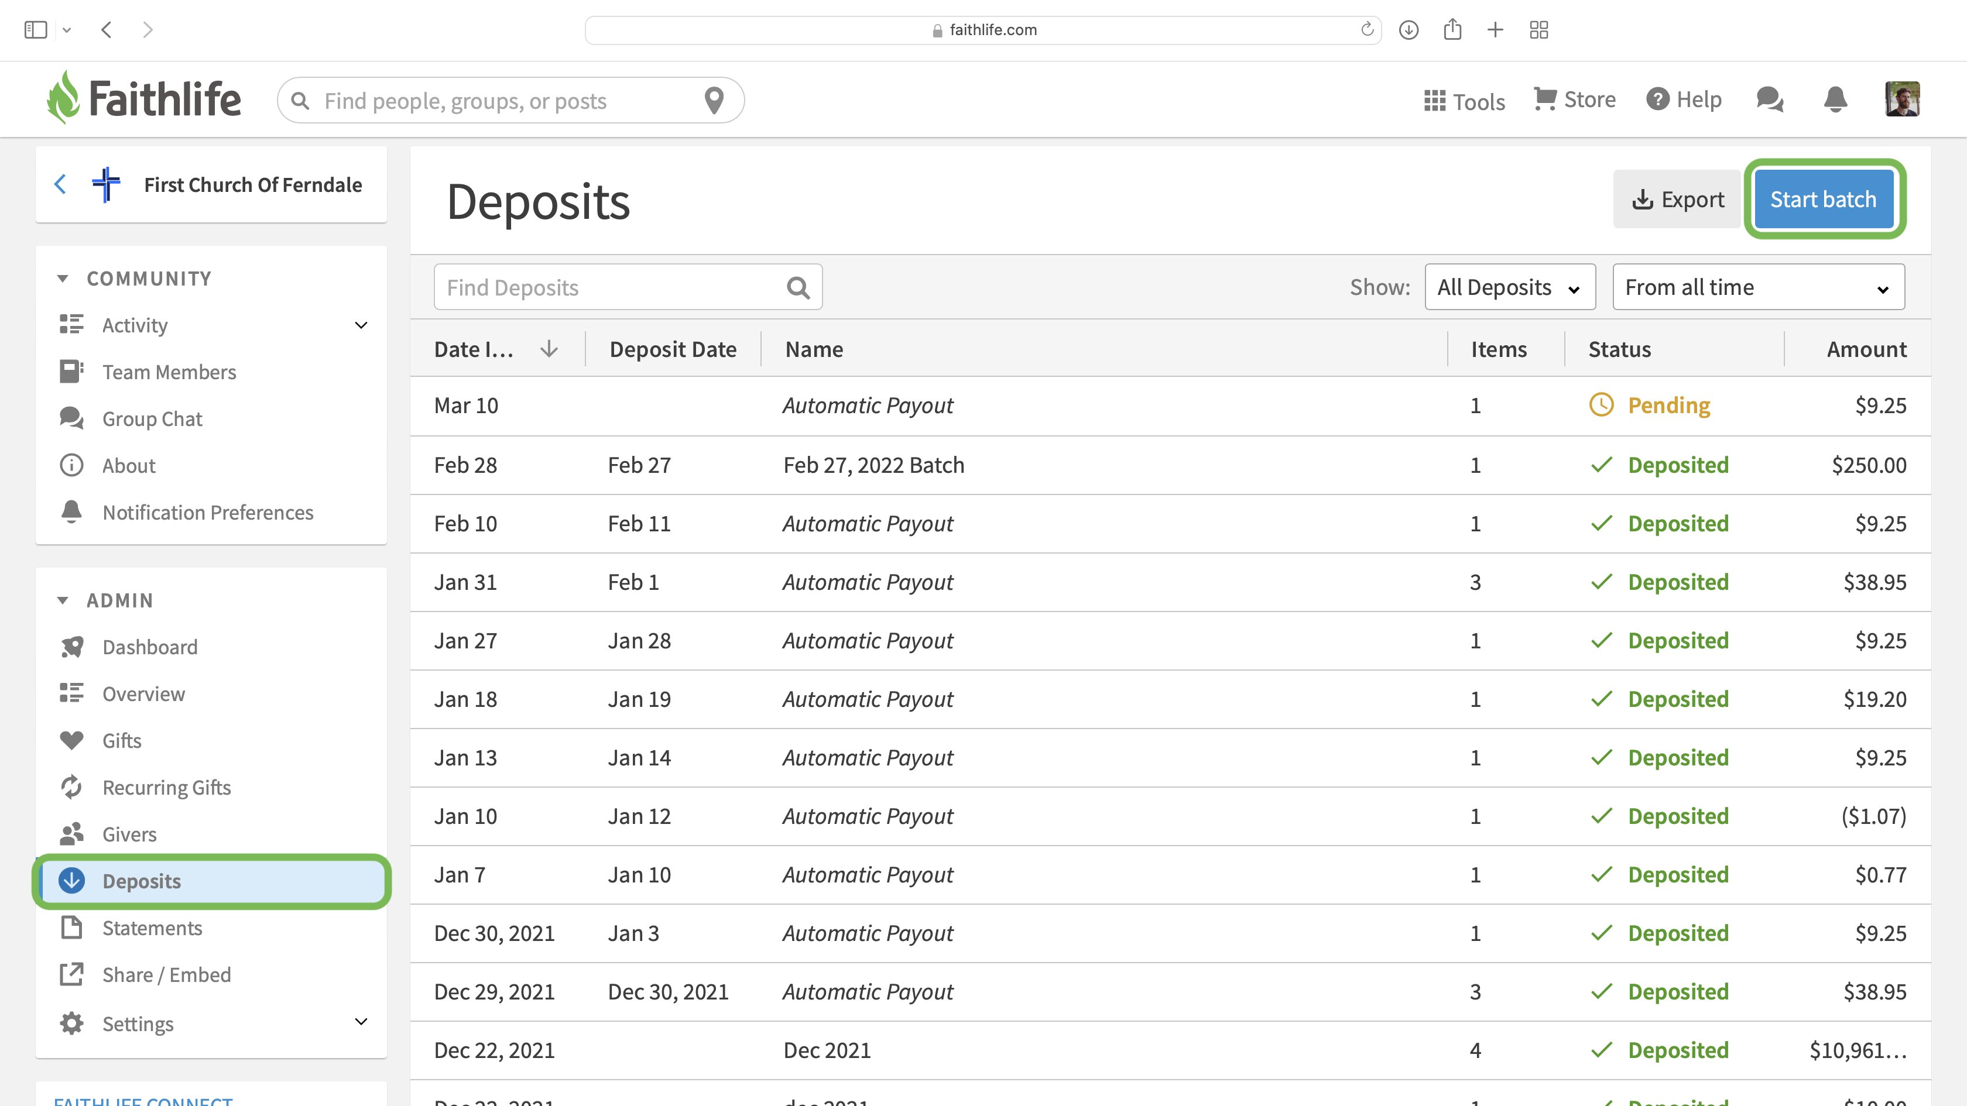Sort by the Amount column header

(1866, 349)
